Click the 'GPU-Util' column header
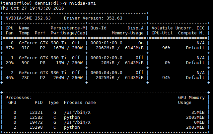This screenshot has width=213, height=134. pyautogui.click(x=162, y=33)
